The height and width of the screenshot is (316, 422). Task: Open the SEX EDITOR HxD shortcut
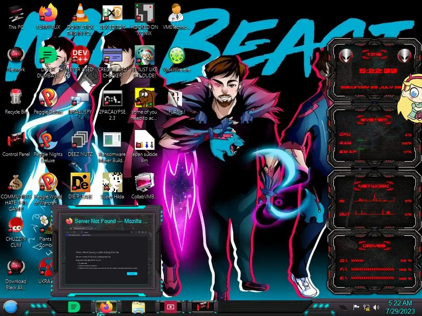(x=112, y=17)
